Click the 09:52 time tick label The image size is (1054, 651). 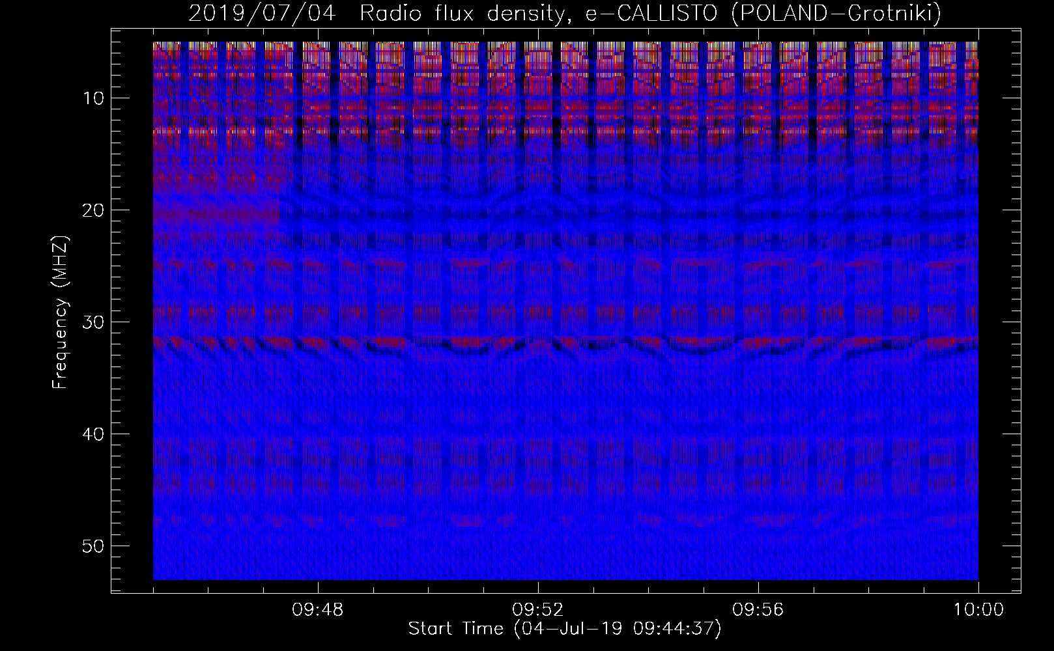(x=538, y=611)
